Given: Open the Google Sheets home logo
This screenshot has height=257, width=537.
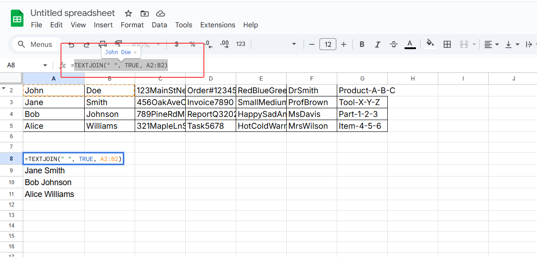Looking at the screenshot, I should pyautogui.click(x=17, y=19).
